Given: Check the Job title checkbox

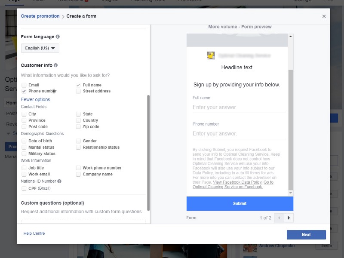Looking at the screenshot, I should (x=24, y=168).
